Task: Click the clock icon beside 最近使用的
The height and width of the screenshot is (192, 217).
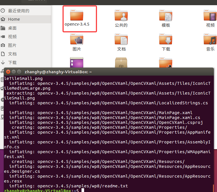Action: click(3, 11)
